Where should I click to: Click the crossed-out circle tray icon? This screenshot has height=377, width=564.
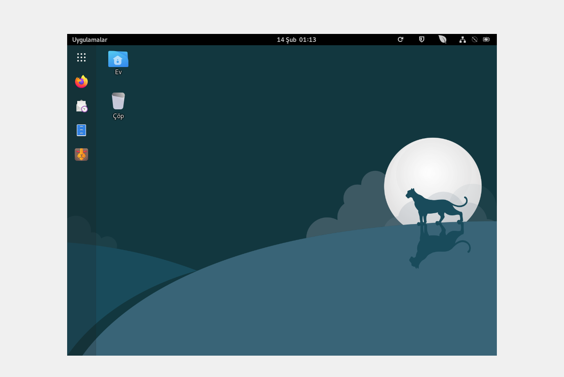475,39
